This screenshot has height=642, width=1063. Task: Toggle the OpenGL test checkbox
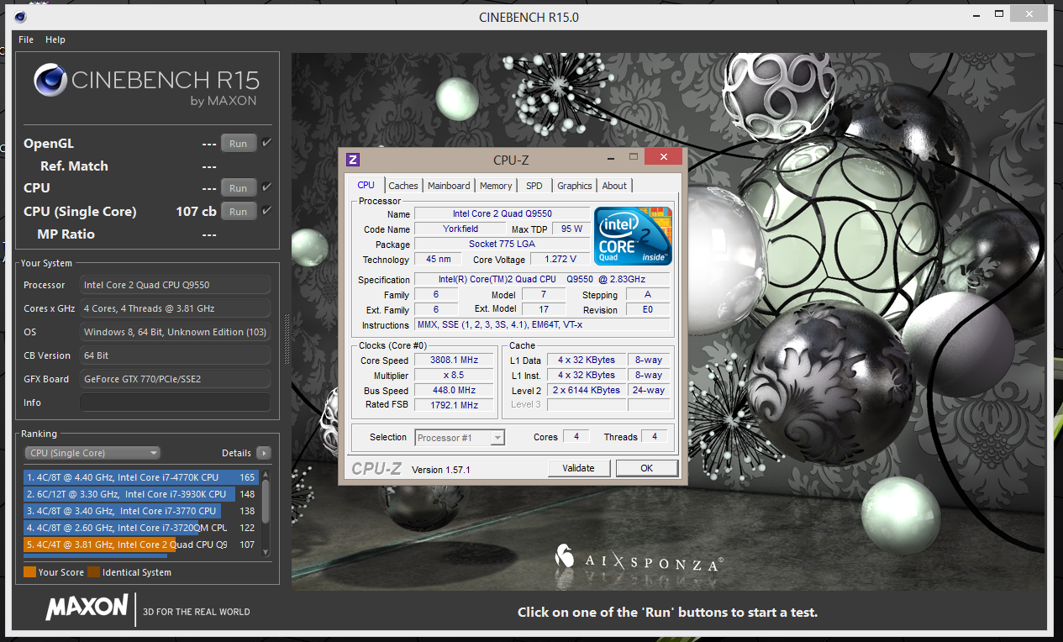(x=266, y=143)
